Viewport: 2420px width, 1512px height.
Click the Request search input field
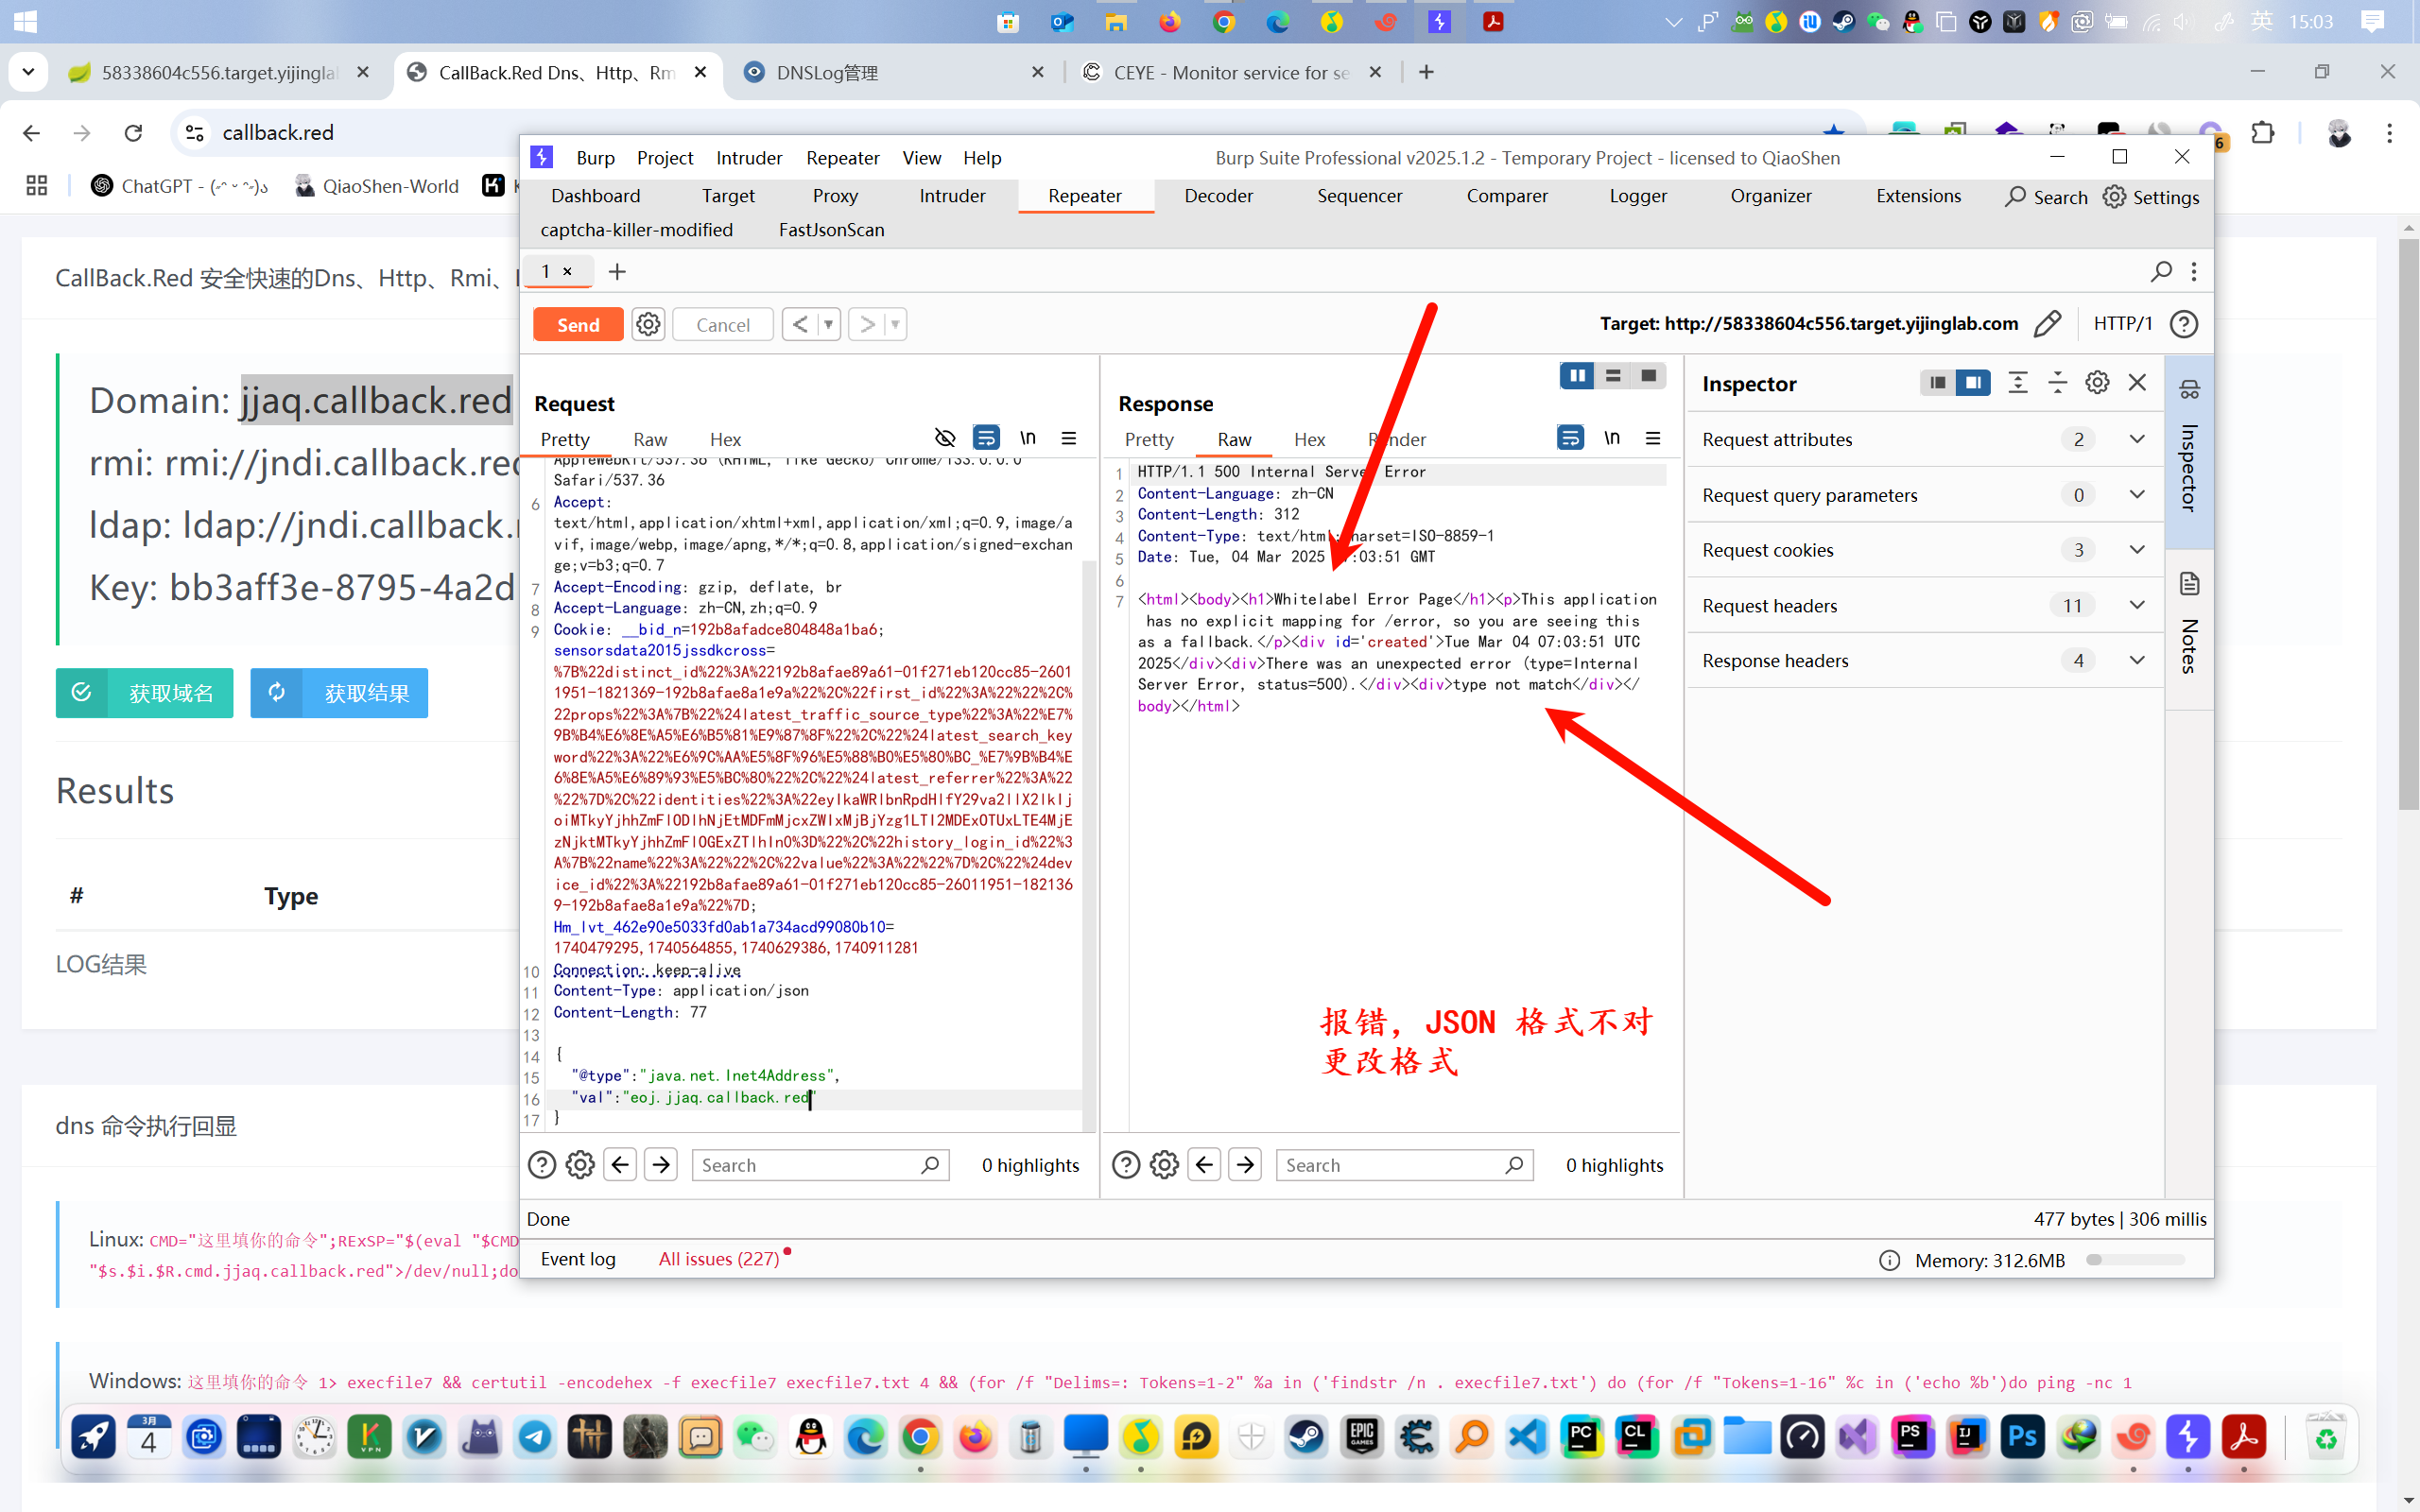[808, 1165]
